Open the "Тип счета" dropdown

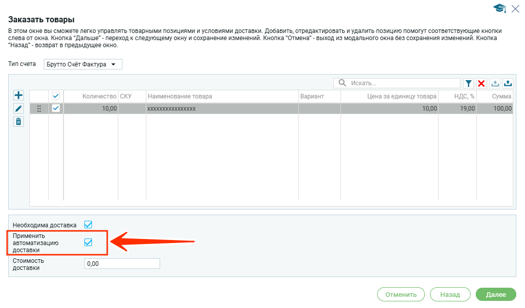click(x=83, y=64)
